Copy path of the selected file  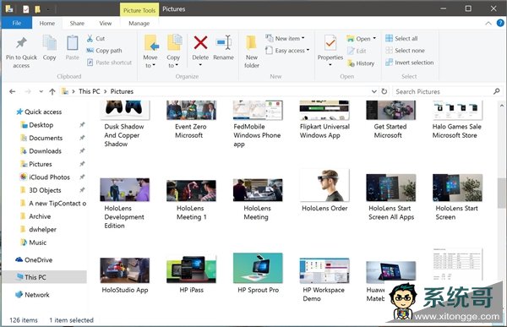[104, 51]
